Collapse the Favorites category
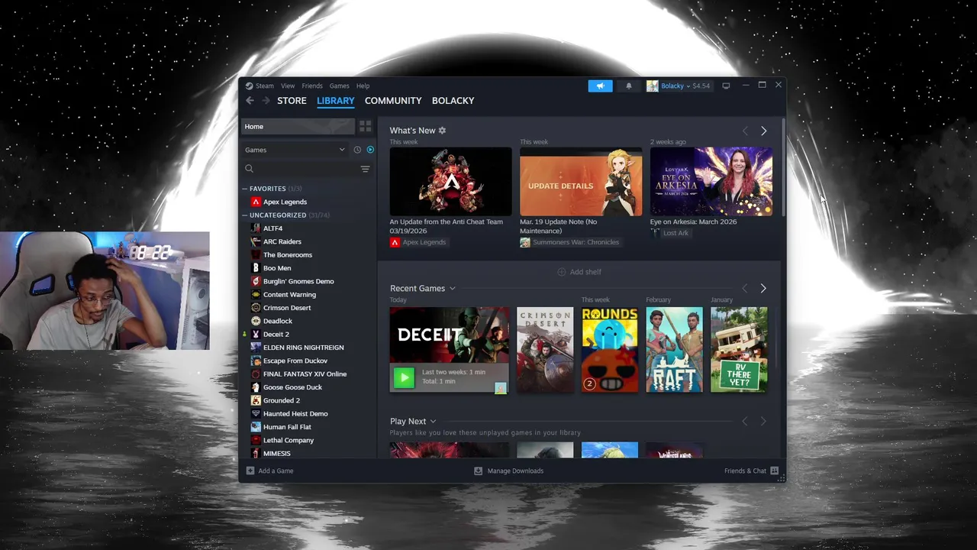977x550 pixels. (x=245, y=189)
